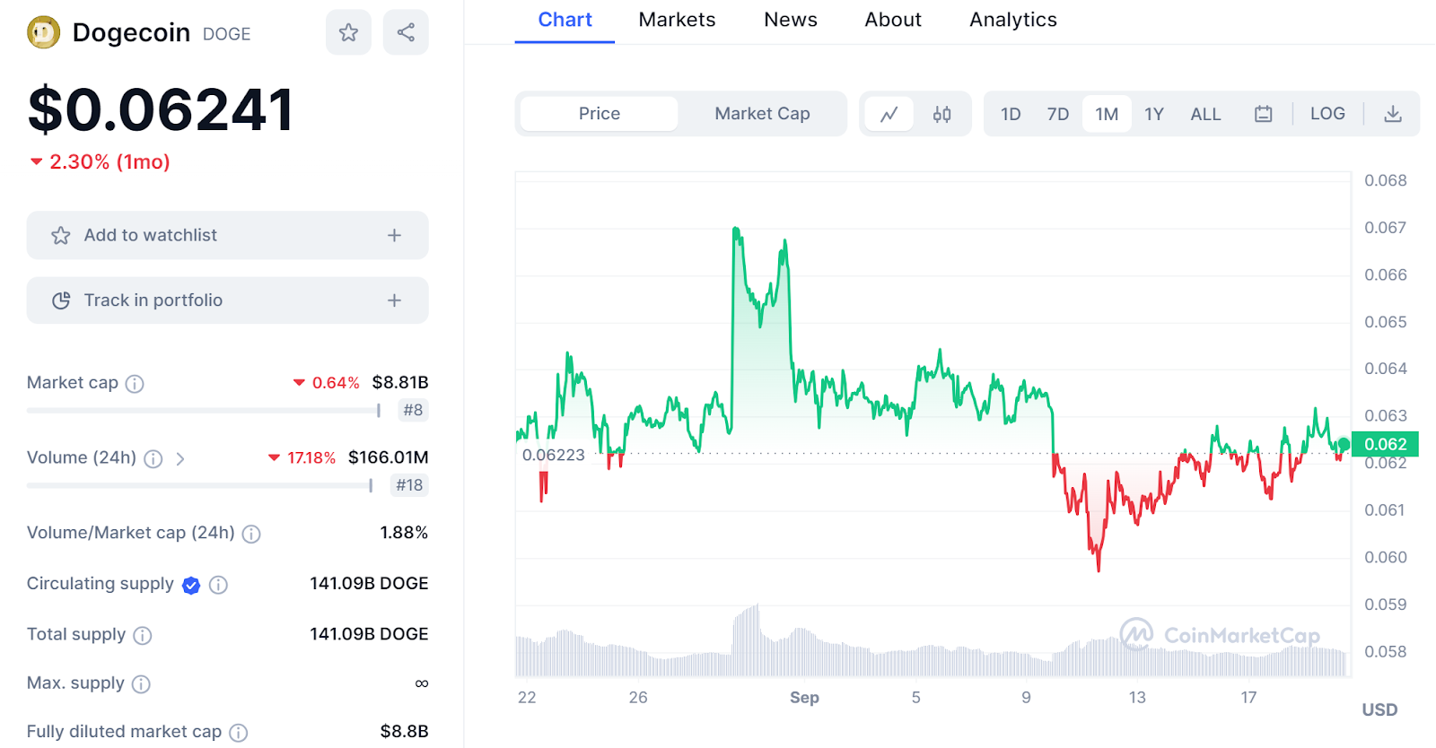Click the 0.64% market cap change

(x=336, y=383)
